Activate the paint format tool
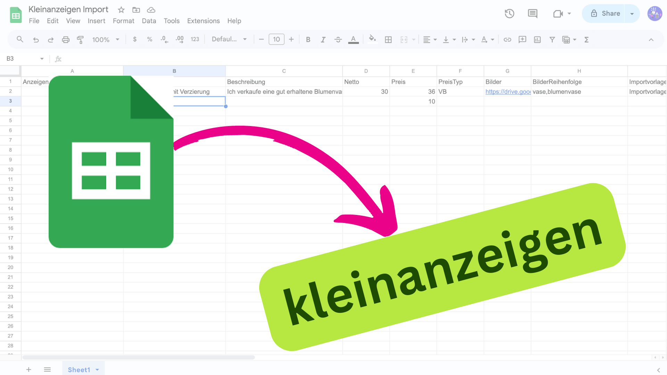Image resolution: width=667 pixels, height=375 pixels. 80,40
